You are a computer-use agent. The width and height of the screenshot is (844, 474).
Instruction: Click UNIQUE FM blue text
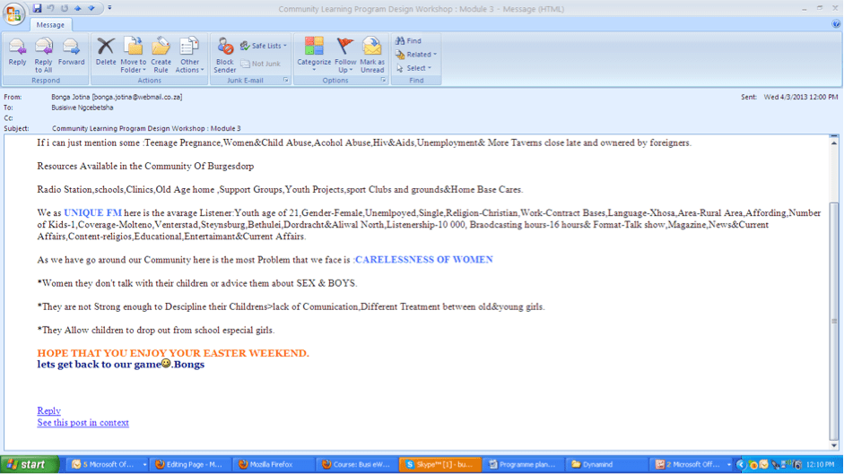(92, 212)
